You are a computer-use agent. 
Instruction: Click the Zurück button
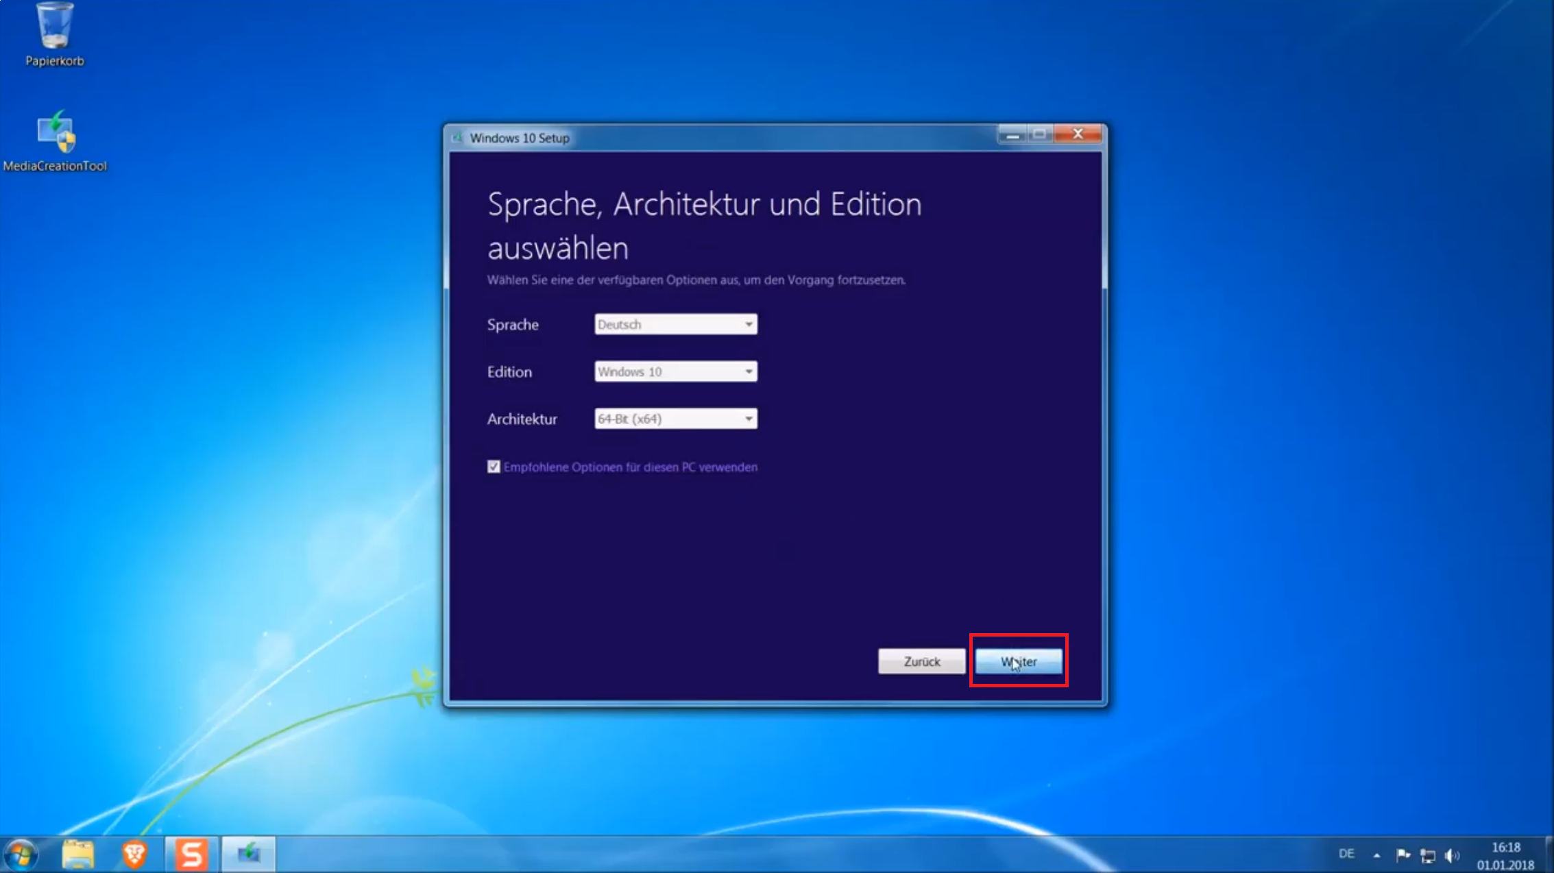[922, 661]
